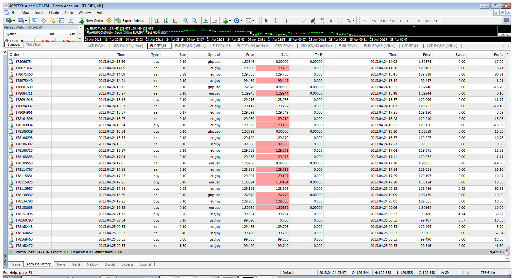Select the H4 timeframe button
Viewport: 514px width, 278px height.
(409, 21)
